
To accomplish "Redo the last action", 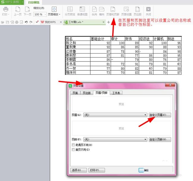I will (31, 22).
